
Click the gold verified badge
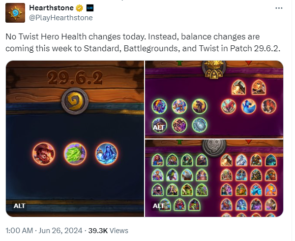79,8
